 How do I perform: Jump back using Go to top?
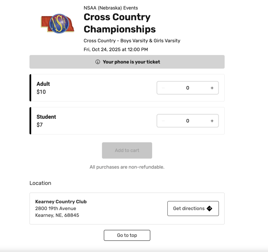coord(127,235)
